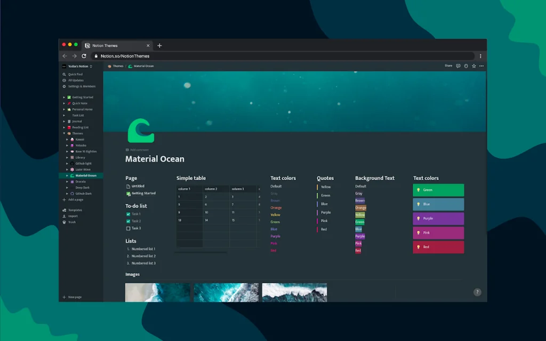Click the Material Ocean page title
Viewport: 546px width, 341px height.
155,159
